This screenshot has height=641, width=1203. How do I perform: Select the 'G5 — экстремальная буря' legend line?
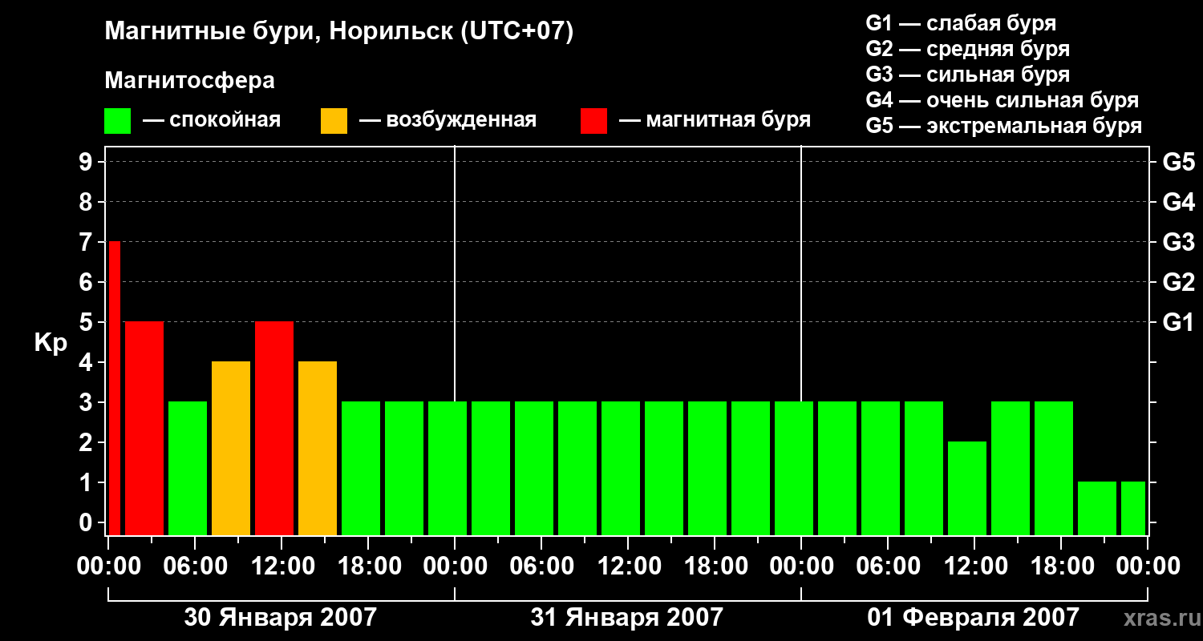click(1004, 126)
